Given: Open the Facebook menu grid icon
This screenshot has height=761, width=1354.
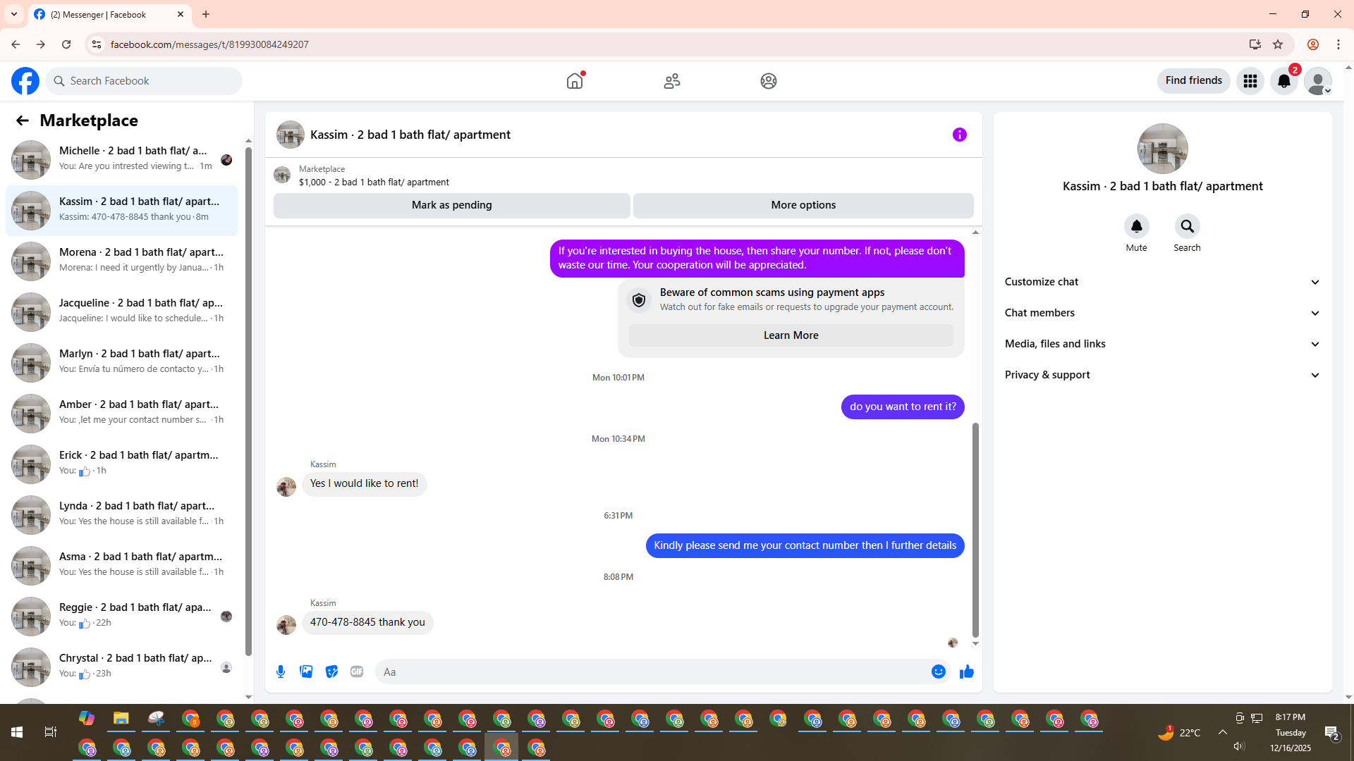Looking at the screenshot, I should click(x=1250, y=81).
